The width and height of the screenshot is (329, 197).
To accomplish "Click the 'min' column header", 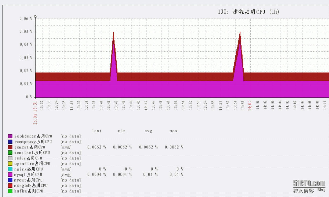I will pos(122,131).
